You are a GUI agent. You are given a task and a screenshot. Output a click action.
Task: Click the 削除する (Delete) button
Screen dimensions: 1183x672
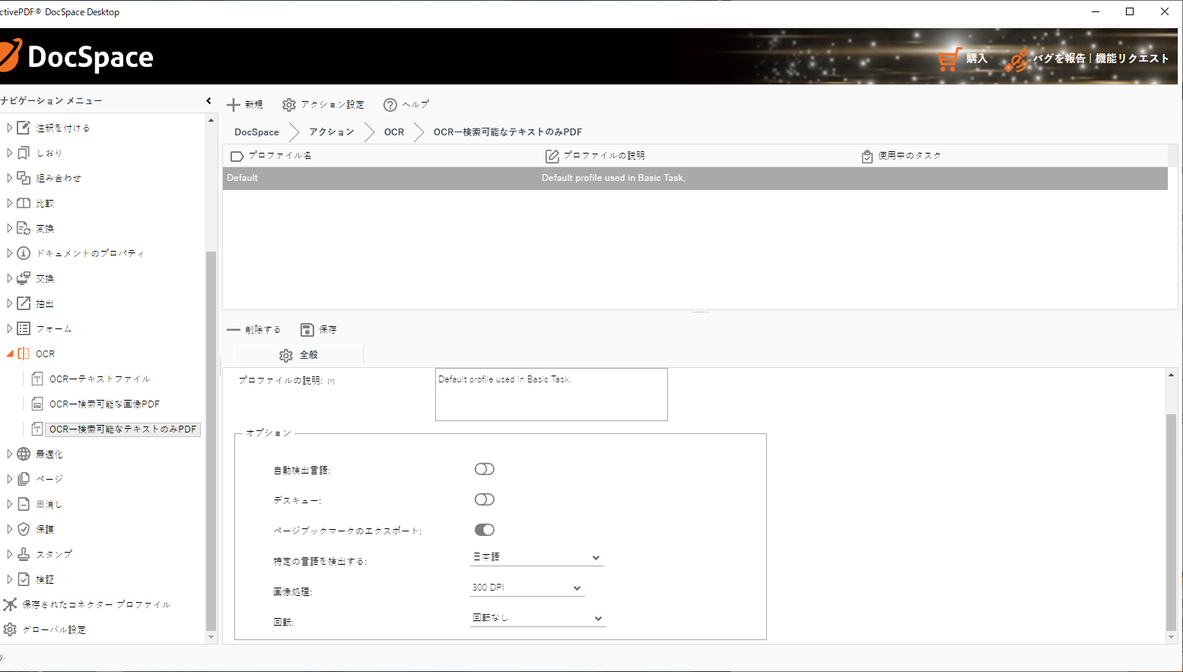point(254,330)
